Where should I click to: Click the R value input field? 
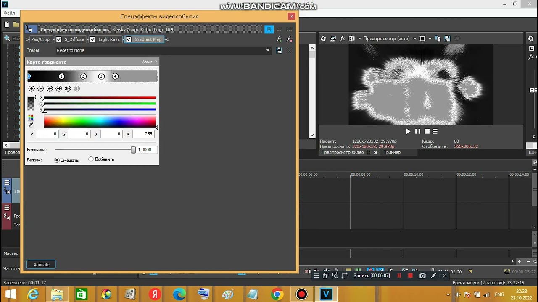pos(47,134)
